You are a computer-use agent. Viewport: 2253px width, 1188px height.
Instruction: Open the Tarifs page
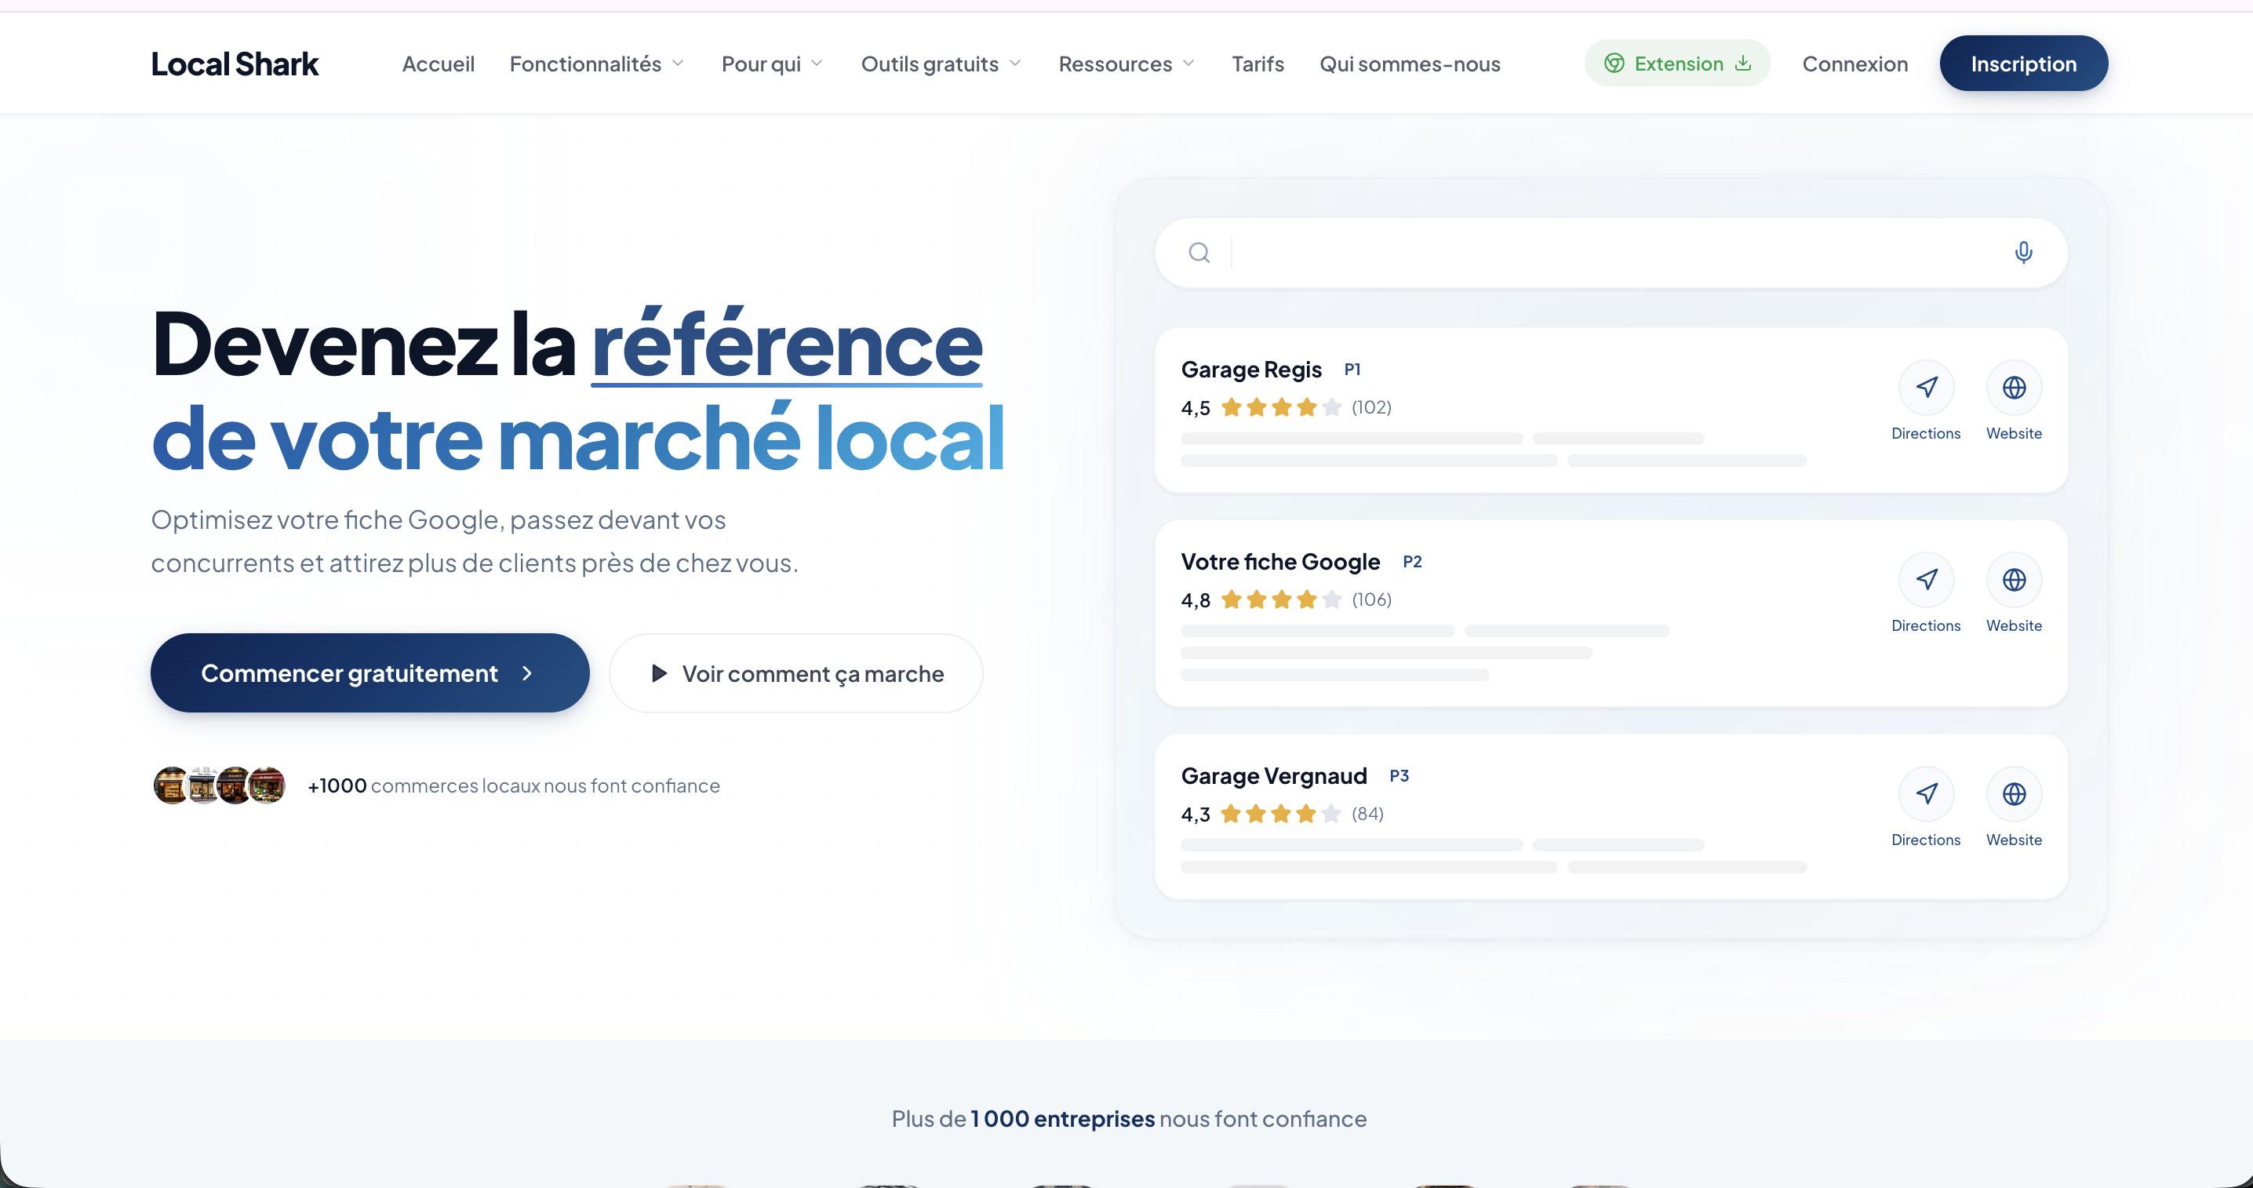[x=1258, y=64]
